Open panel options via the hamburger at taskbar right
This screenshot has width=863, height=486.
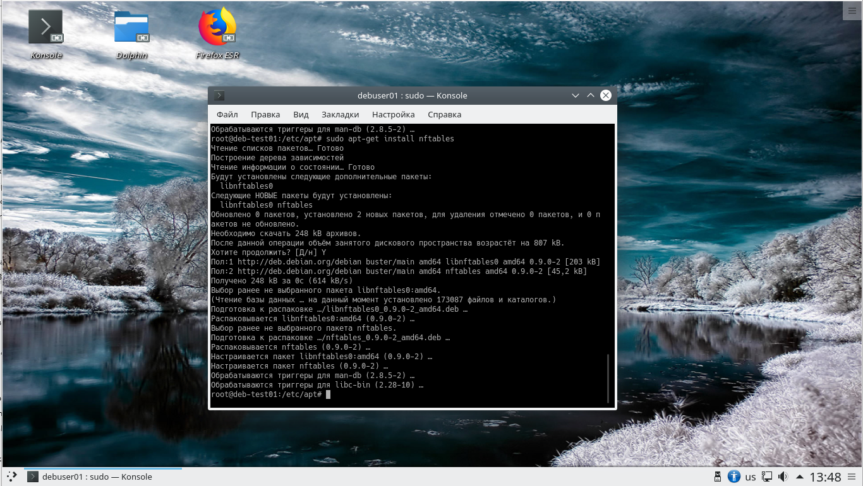(x=852, y=477)
